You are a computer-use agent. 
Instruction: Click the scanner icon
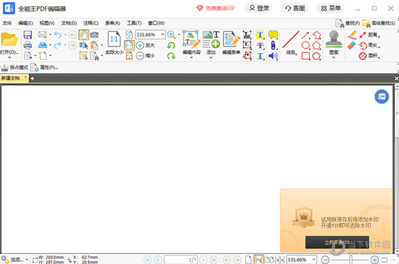pos(43,45)
